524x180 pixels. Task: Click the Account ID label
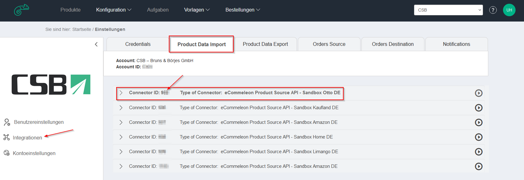click(x=128, y=67)
